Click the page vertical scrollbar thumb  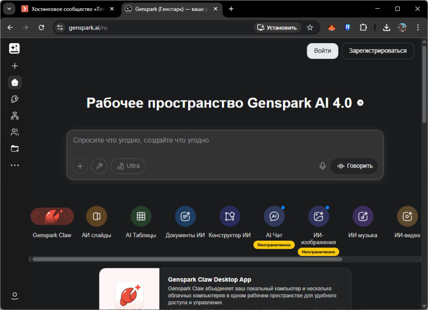click(424, 83)
